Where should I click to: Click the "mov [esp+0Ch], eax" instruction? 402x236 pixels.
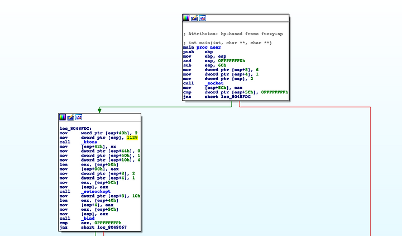point(89,169)
